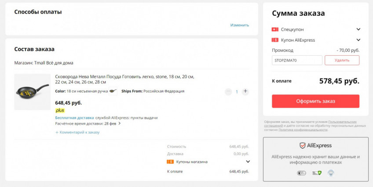Decrease item quantity with minus button
The image size is (373, 187).
(x=228, y=92)
